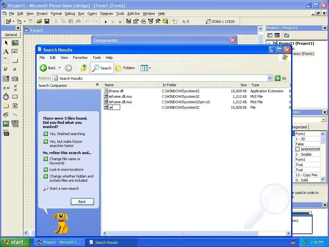Close the Search Companion pane
329x247 pixels.
click(97, 85)
